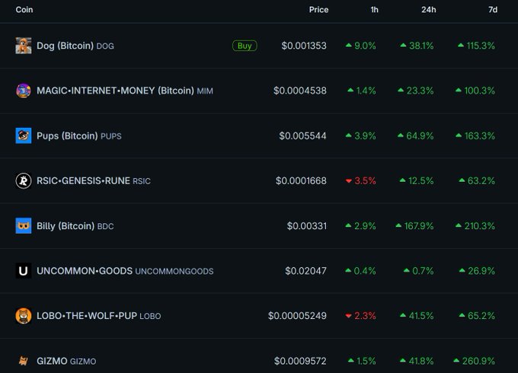The height and width of the screenshot is (373, 518).
Task: Click LOBO's 65.2% 7d change
Action: click(477, 316)
